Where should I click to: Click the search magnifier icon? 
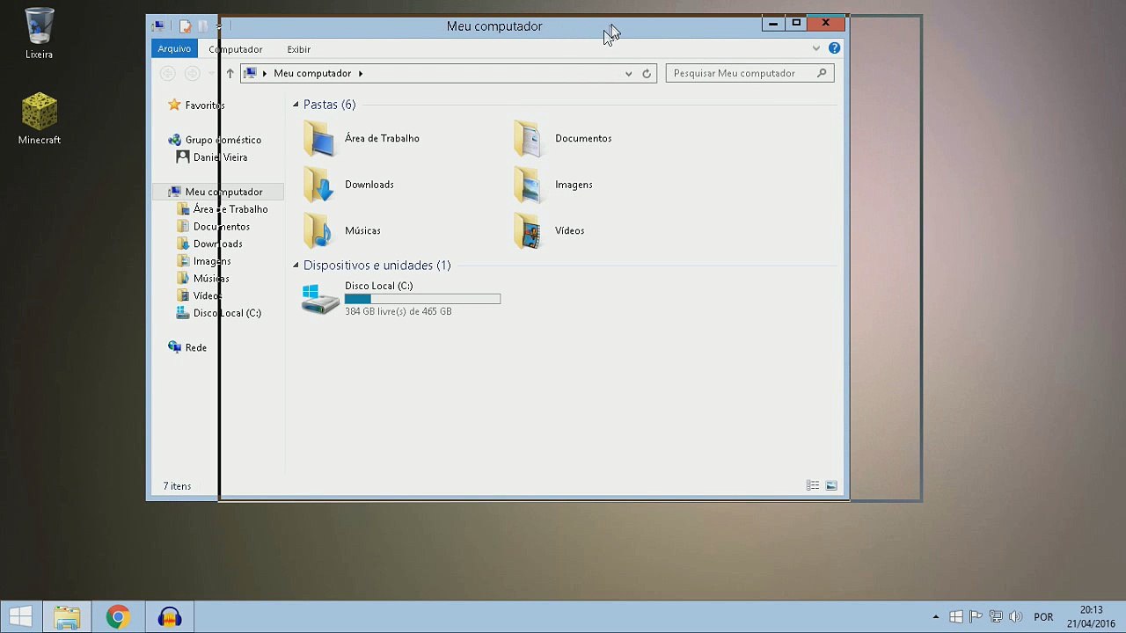pyautogui.click(x=823, y=73)
